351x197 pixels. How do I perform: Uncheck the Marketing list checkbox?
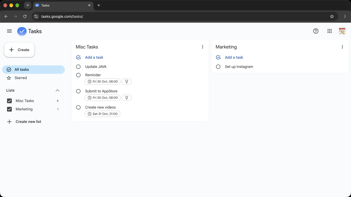tap(9, 109)
